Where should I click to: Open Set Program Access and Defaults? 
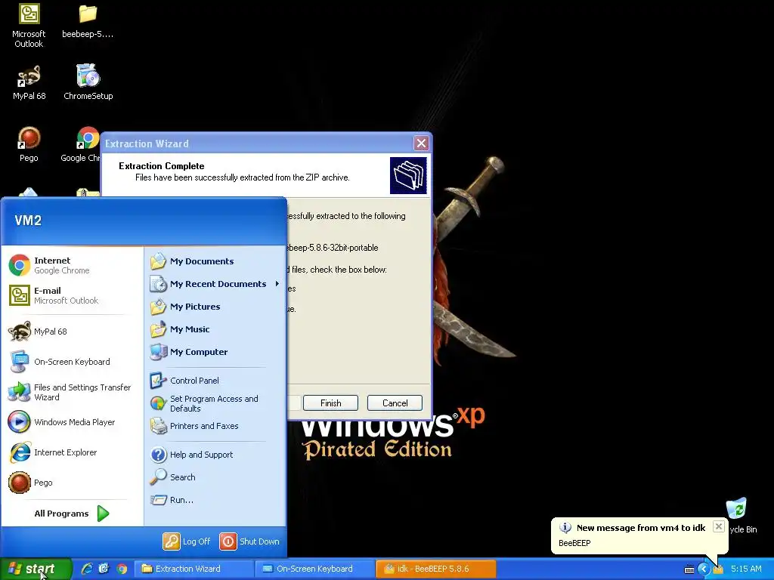tap(215, 403)
